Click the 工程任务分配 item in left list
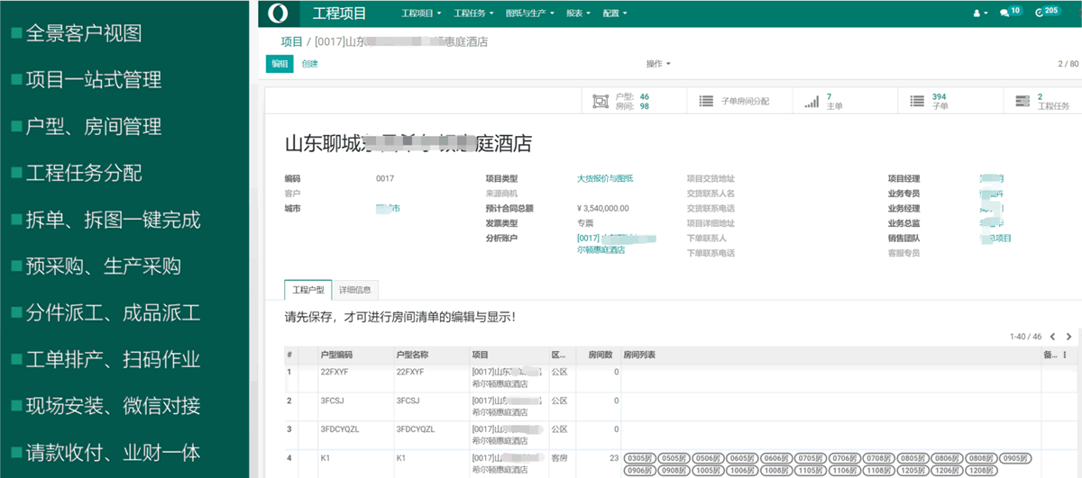Screen dimensions: 1082x478 click(x=84, y=173)
